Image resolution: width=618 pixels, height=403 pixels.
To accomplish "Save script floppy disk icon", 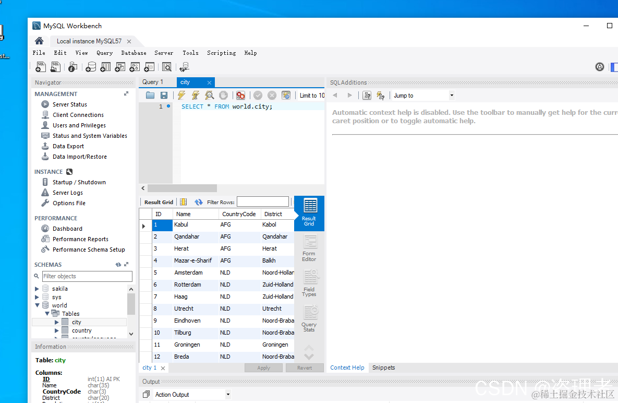I will [x=164, y=95].
